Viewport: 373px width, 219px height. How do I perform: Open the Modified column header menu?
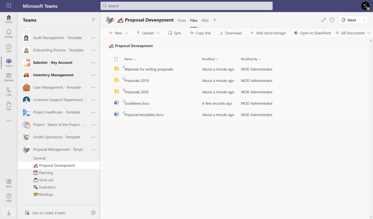[210, 59]
